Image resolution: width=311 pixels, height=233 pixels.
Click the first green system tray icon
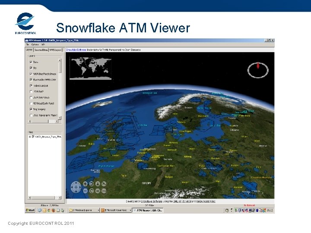pos(236,211)
